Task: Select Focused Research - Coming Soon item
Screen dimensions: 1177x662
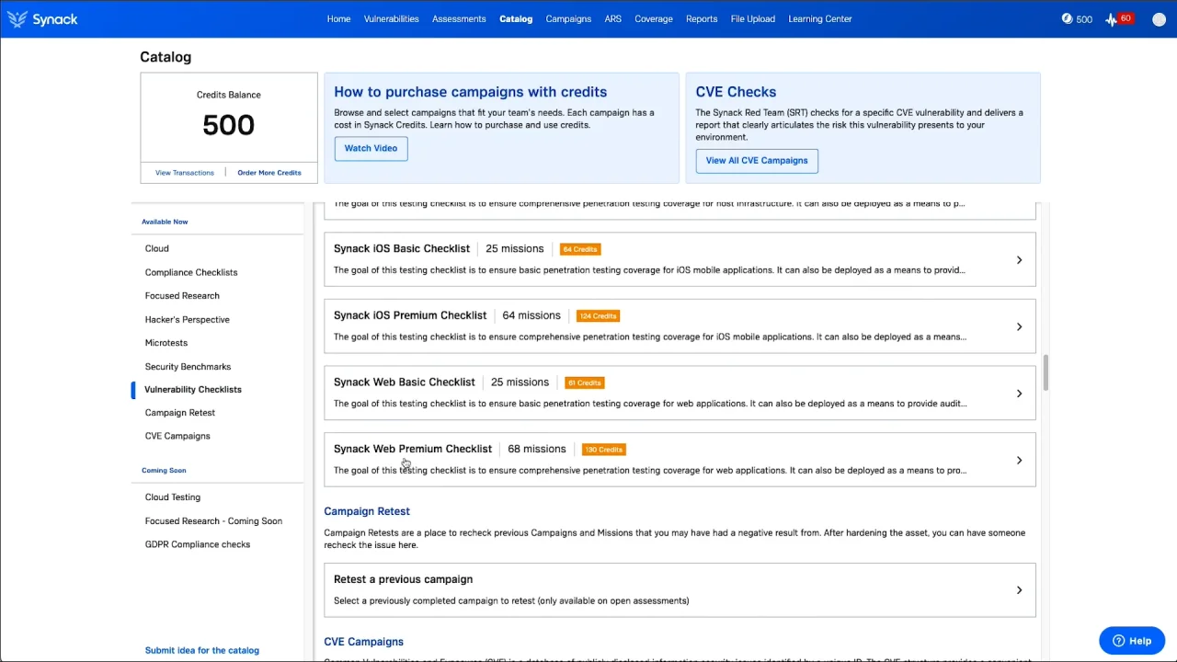Action: (213, 520)
